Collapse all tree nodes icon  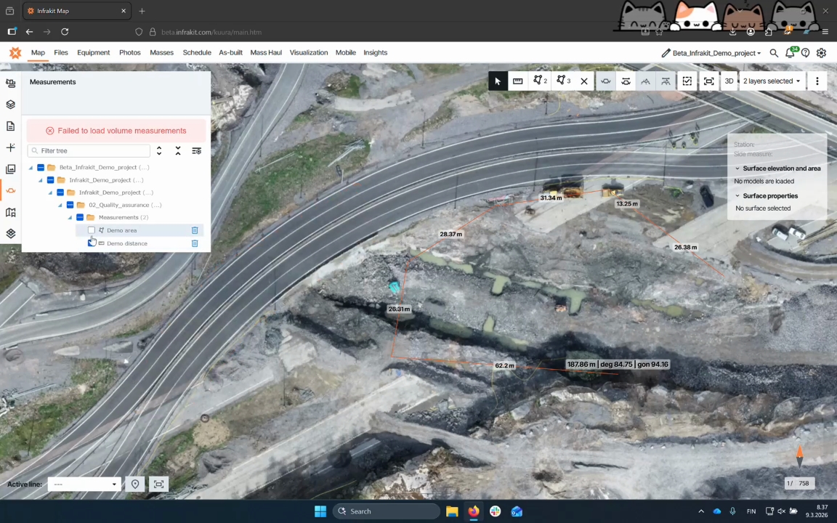pyautogui.click(x=178, y=150)
